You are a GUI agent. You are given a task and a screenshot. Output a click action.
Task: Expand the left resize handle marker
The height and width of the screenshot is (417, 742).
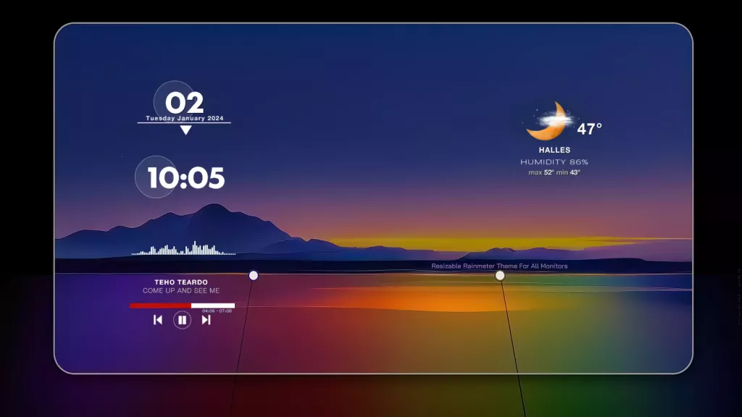(x=253, y=274)
